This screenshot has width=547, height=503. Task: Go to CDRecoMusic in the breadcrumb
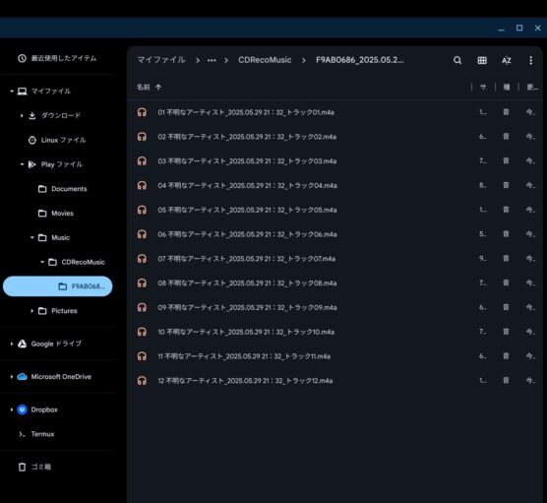265,60
